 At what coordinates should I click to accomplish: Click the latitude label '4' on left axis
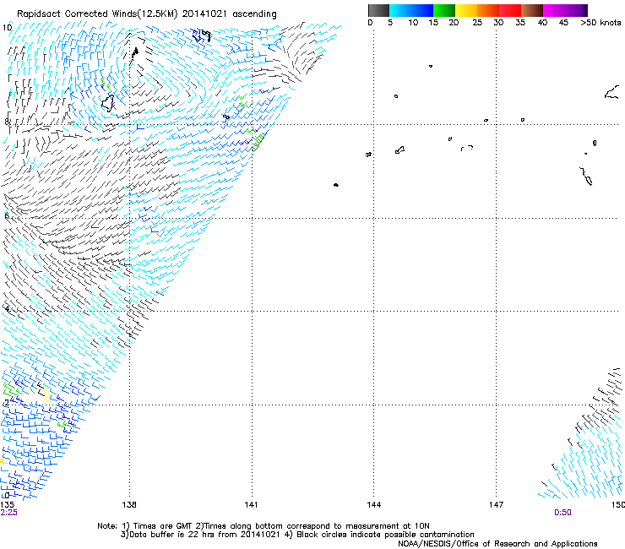click(7, 308)
